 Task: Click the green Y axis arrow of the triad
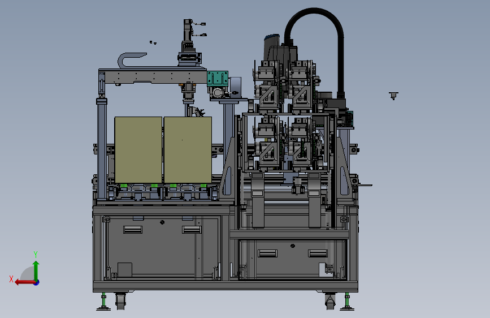click(36, 270)
